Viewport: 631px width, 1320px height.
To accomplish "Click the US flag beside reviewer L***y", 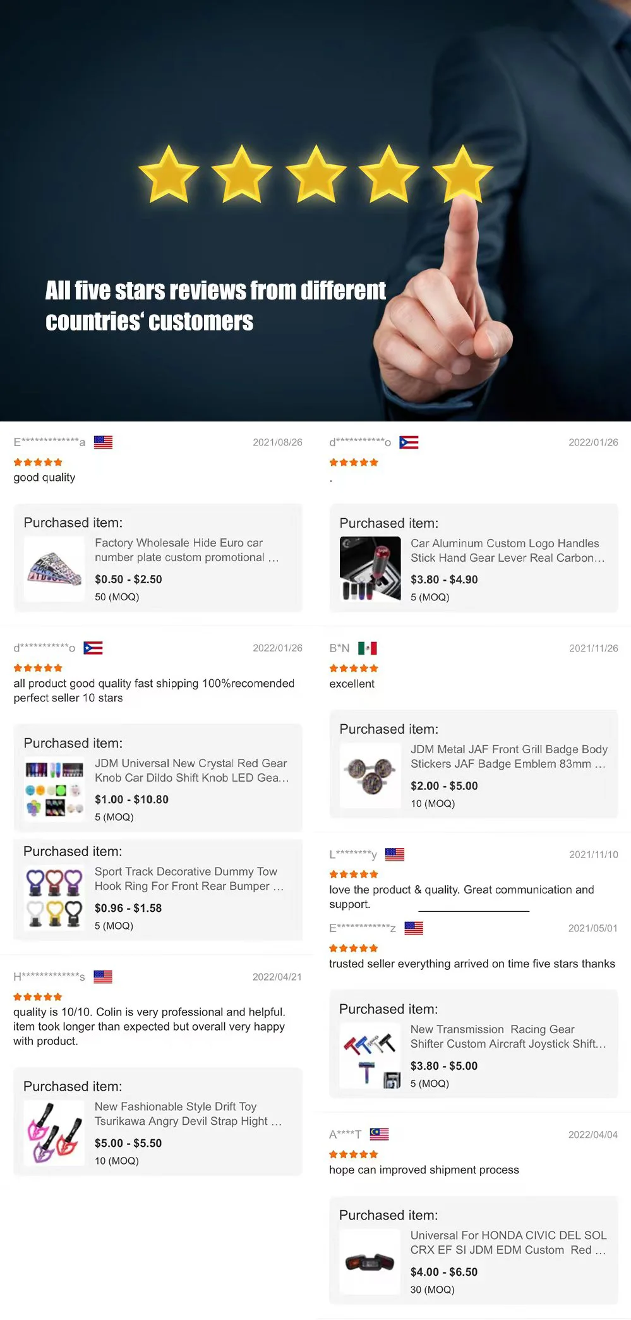I will 395,854.
